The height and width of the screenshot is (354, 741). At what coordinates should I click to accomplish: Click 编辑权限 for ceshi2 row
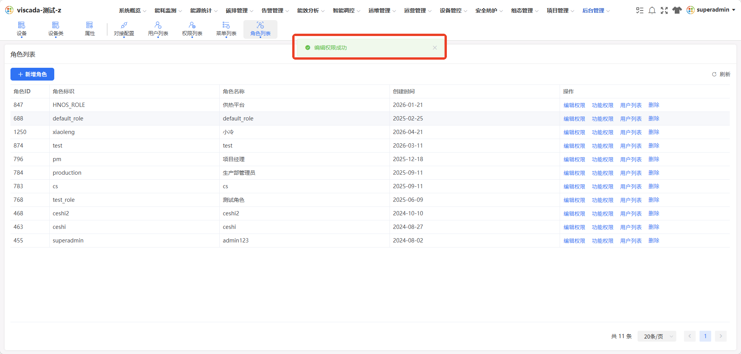574,214
